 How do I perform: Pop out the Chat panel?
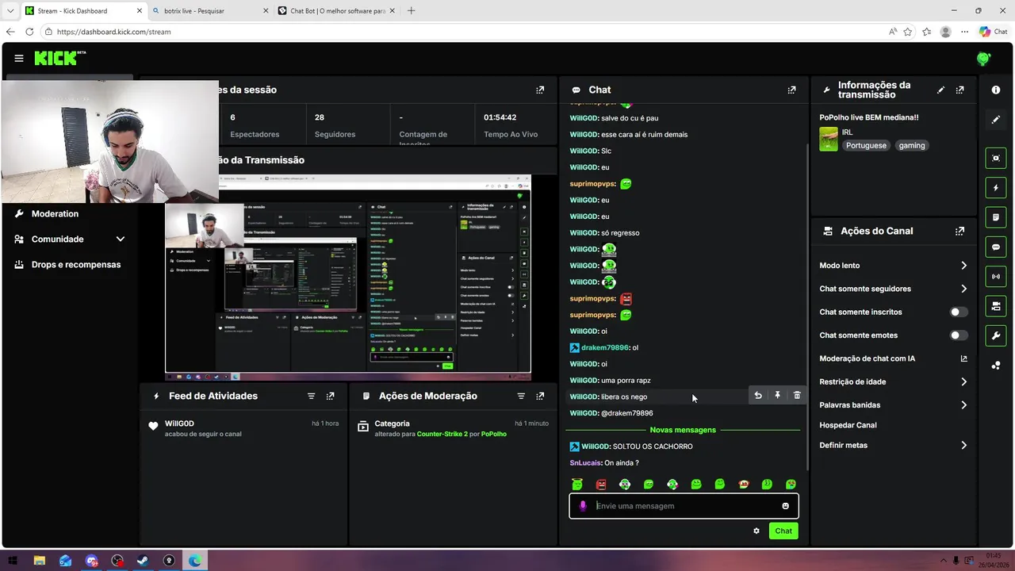click(x=791, y=90)
